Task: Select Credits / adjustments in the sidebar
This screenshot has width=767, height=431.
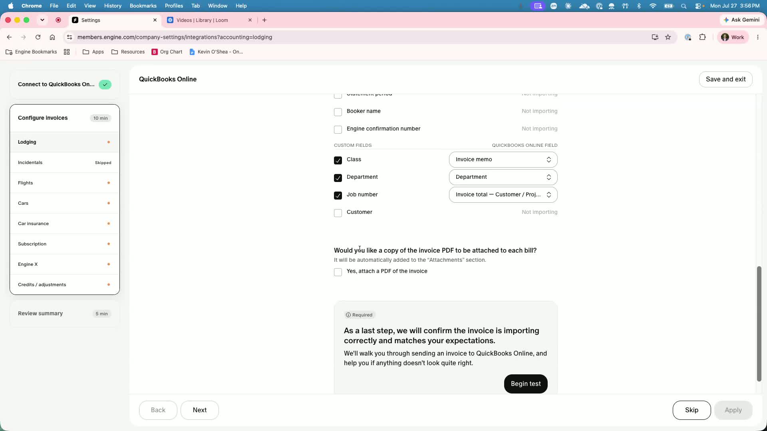Action: [x=65, y=285]
